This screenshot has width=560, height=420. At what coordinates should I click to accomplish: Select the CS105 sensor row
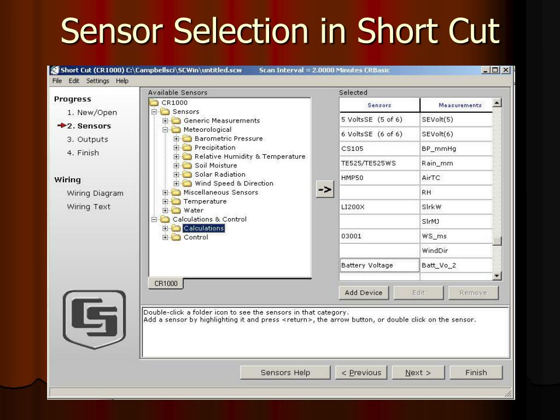point(380,149)
